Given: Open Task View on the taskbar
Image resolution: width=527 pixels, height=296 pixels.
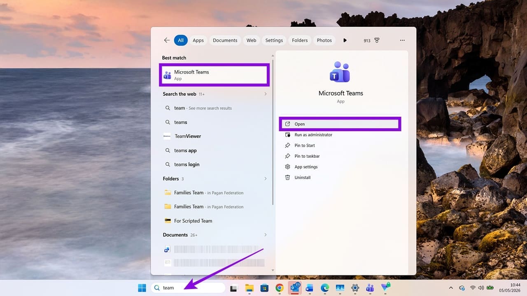Looking at the screenshot, I should point(234,288).
